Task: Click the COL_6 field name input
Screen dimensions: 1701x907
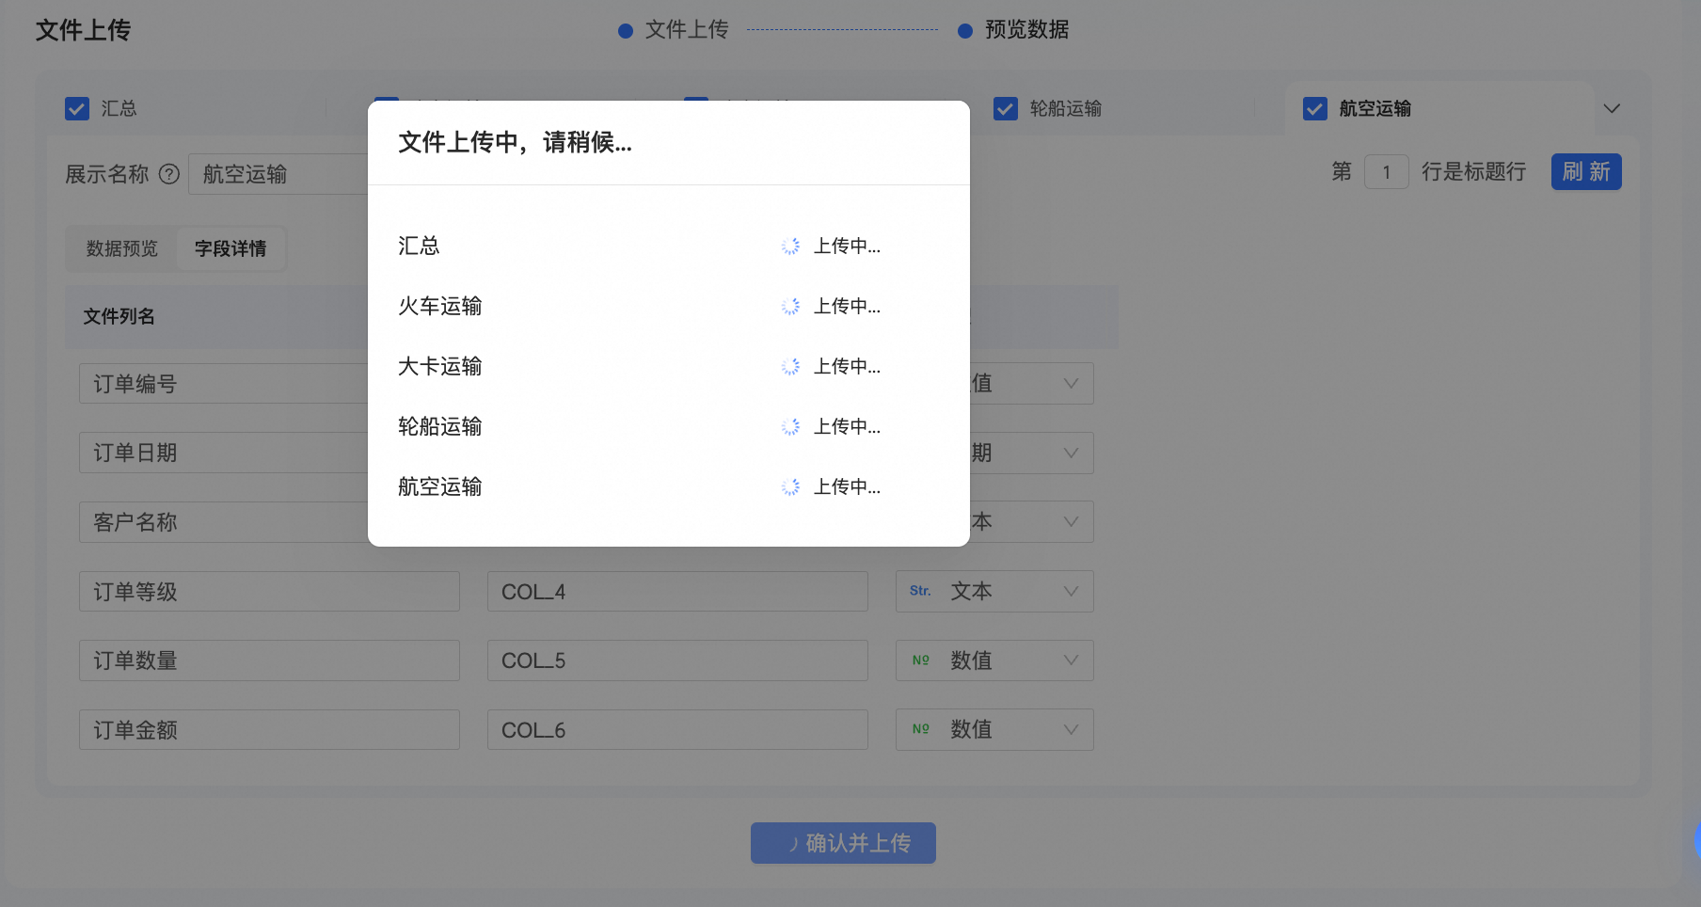Action: tap(677, 729)
